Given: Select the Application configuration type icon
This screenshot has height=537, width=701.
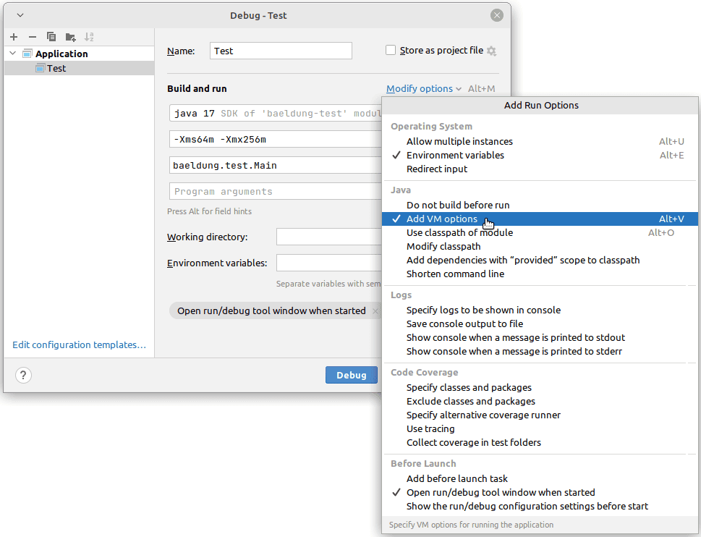Looking at the screenshot, I should point(27,53).
